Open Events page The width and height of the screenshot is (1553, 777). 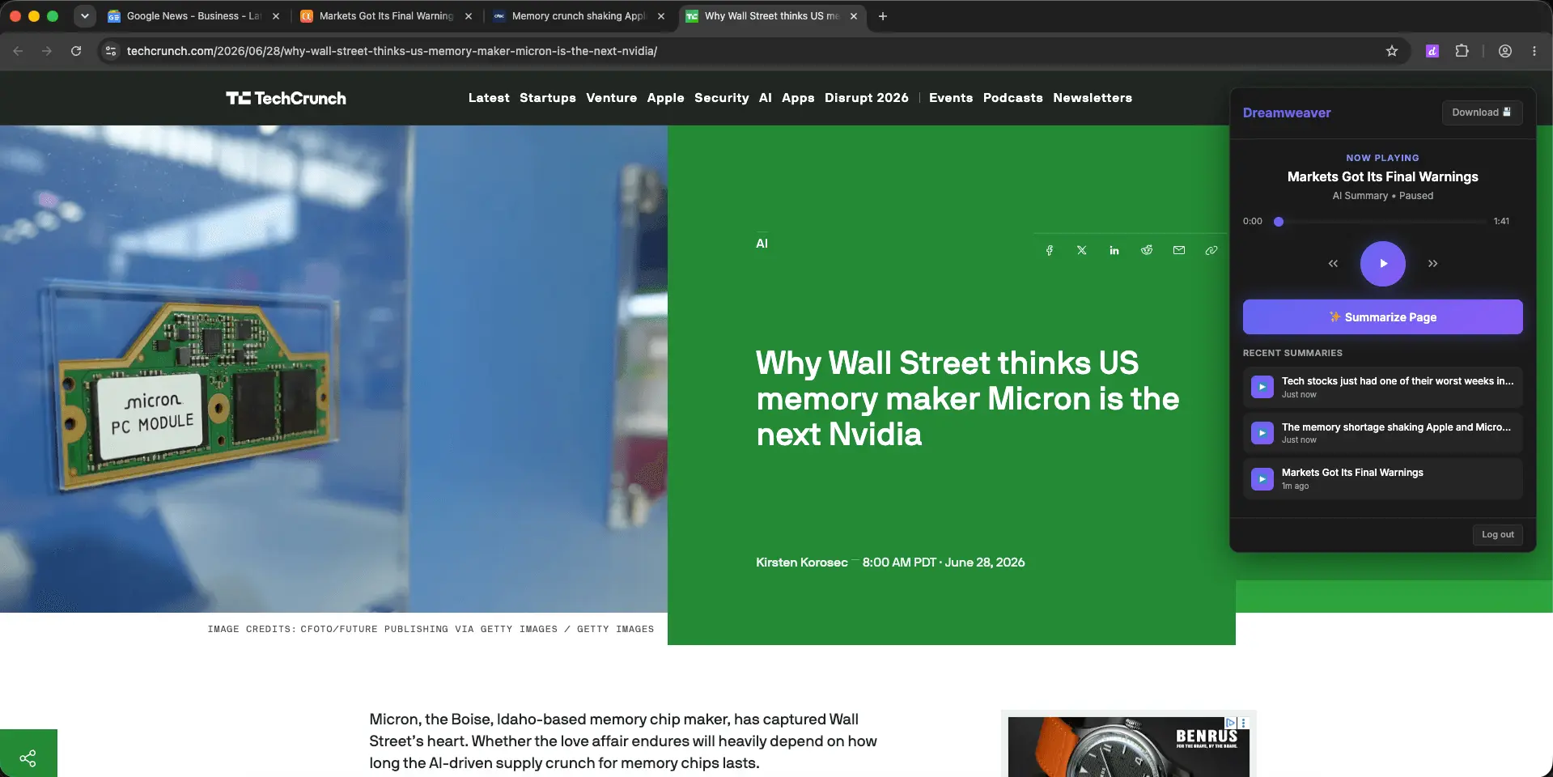click(951, 98)
